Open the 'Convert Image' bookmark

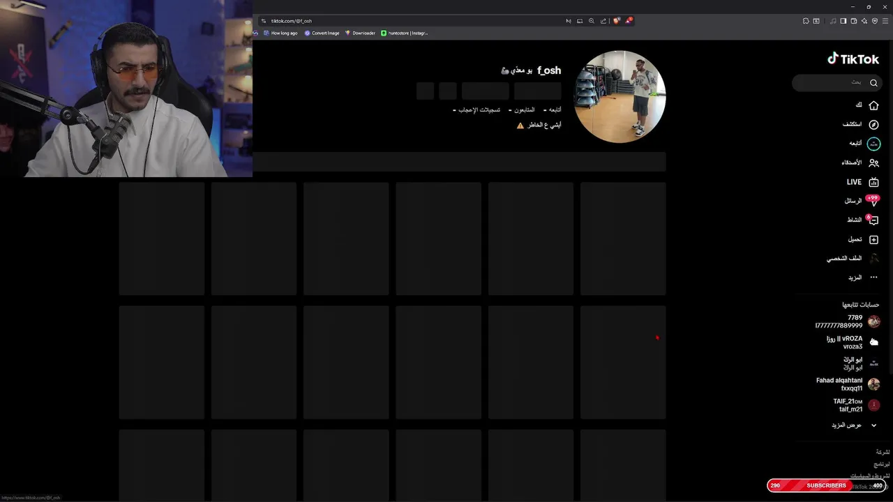coord(322,33)
